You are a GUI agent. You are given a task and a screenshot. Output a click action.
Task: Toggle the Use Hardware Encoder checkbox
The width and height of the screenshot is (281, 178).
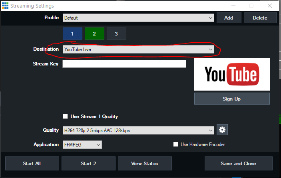175,144
